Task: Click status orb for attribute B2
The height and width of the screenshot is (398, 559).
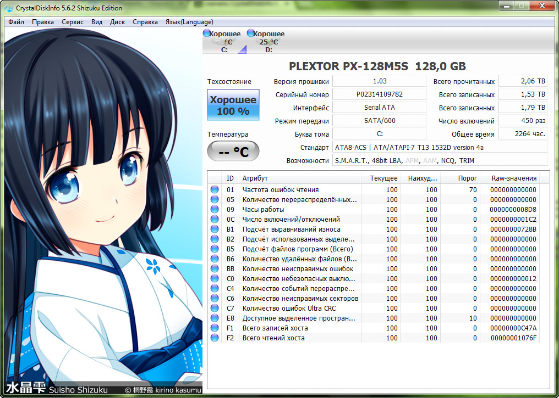Action: pos(214,239)
